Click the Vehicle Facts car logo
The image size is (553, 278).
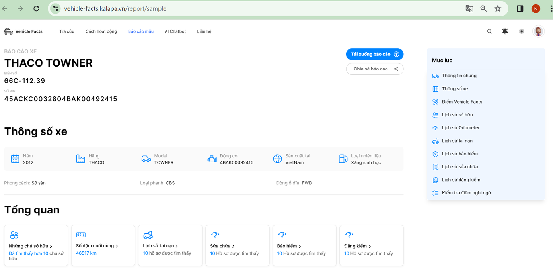click(9, 31)
